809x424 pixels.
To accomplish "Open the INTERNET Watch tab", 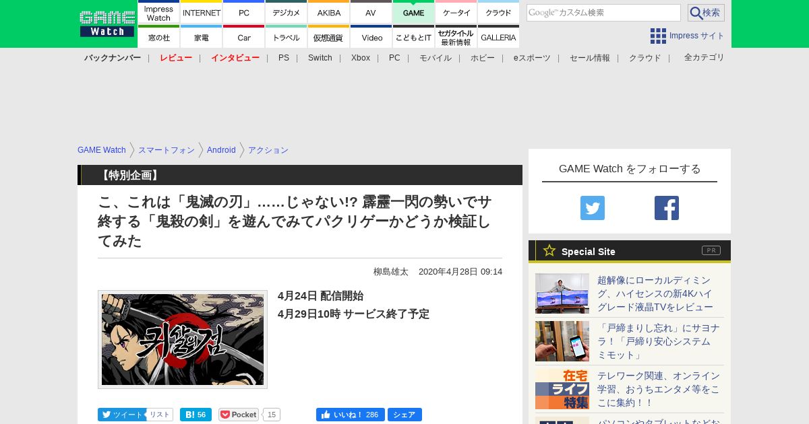I will [x=202, y=12].
